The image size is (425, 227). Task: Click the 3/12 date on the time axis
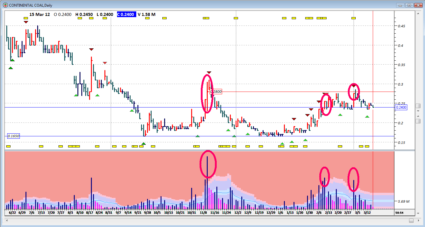367,212
